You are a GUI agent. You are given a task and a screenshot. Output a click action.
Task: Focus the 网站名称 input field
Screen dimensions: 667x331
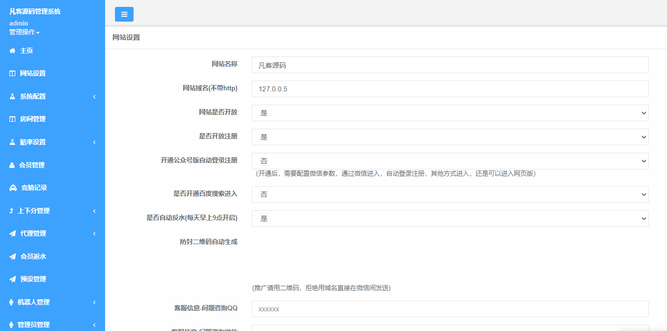tap(450, 65)
